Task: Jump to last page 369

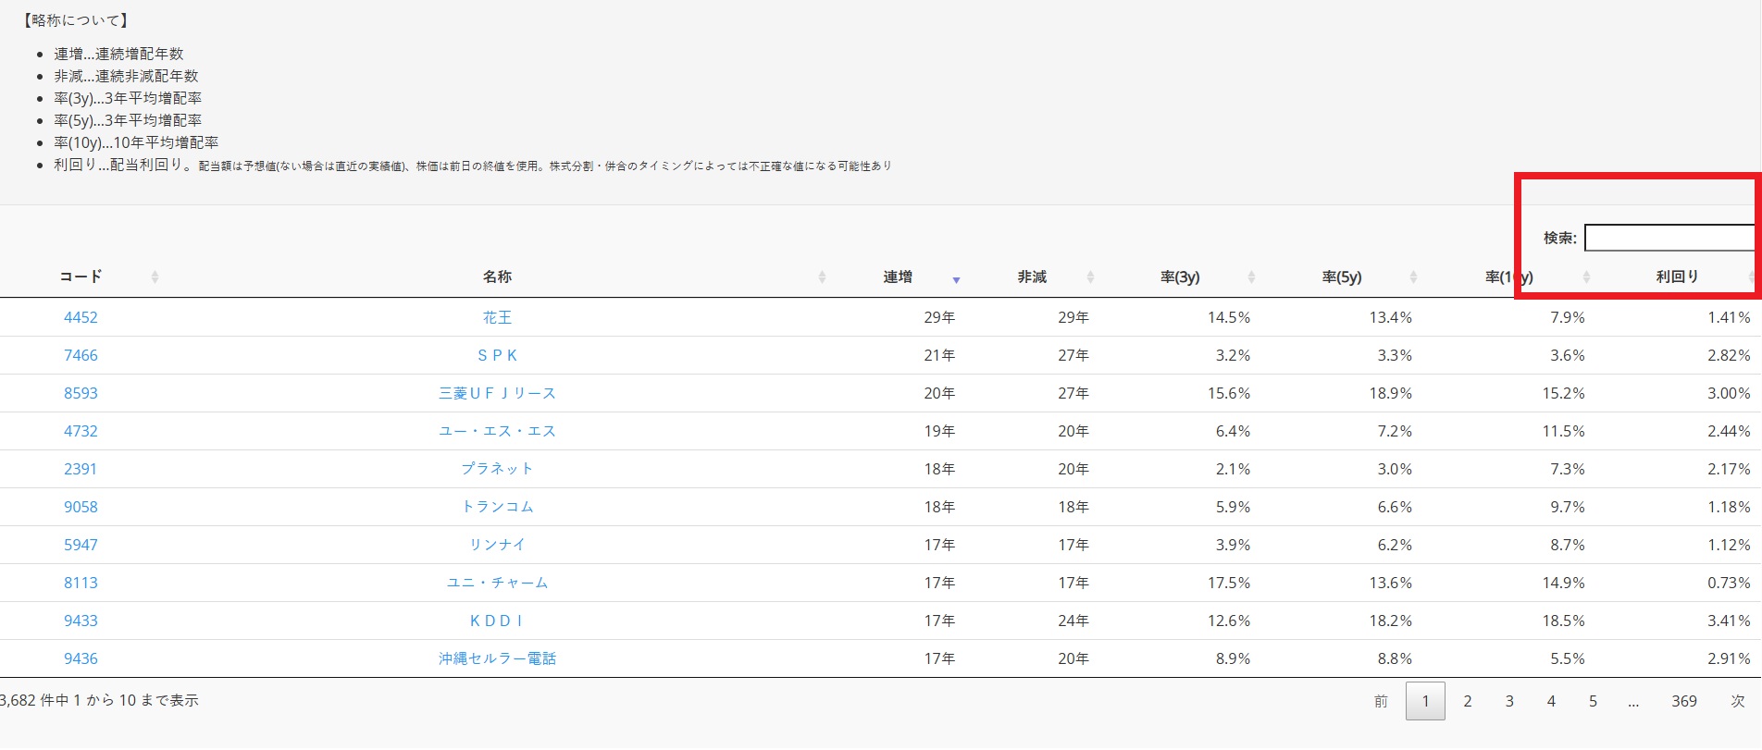Action: point(1683,702)
